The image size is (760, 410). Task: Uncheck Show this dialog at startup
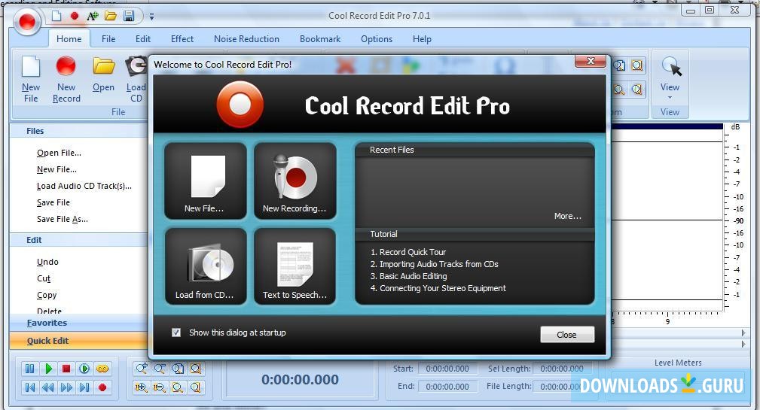(x=176, y=333)
